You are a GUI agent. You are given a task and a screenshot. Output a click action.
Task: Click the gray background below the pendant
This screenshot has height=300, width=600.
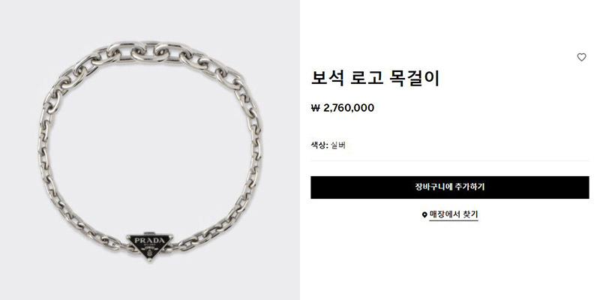[149, 281]
